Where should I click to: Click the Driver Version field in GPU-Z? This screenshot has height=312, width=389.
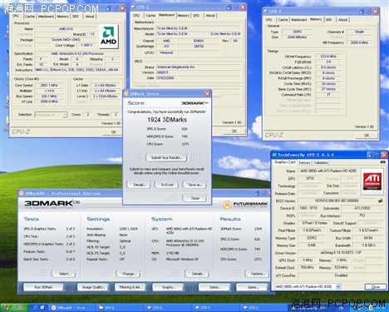(x=341, y=253)
